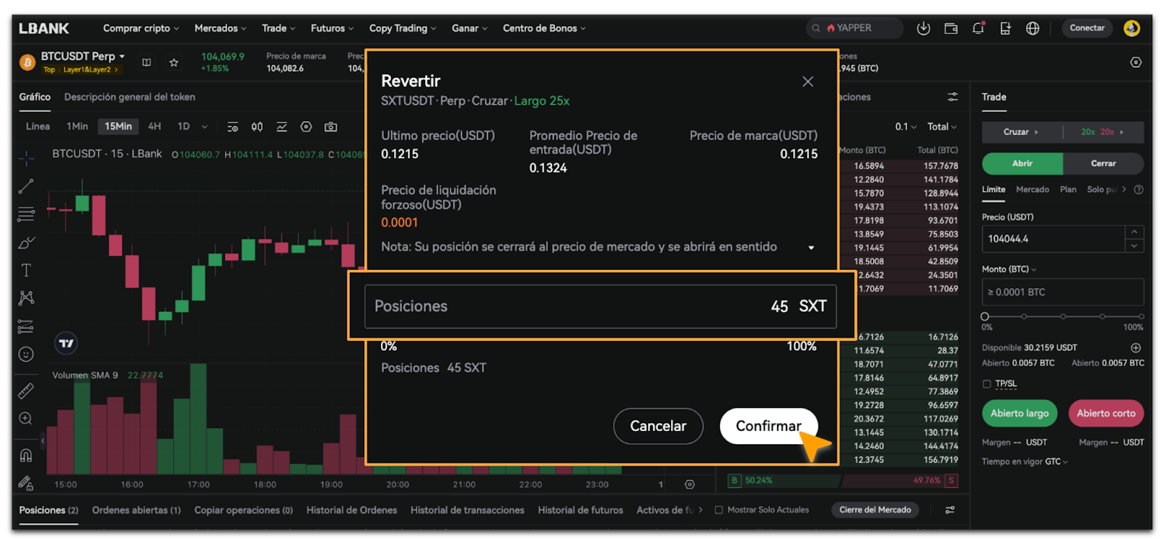The width and height of the screenshot is (1161, 540).
Task: Switch trade mode to Cerrar
Action: pos(1103,163)
